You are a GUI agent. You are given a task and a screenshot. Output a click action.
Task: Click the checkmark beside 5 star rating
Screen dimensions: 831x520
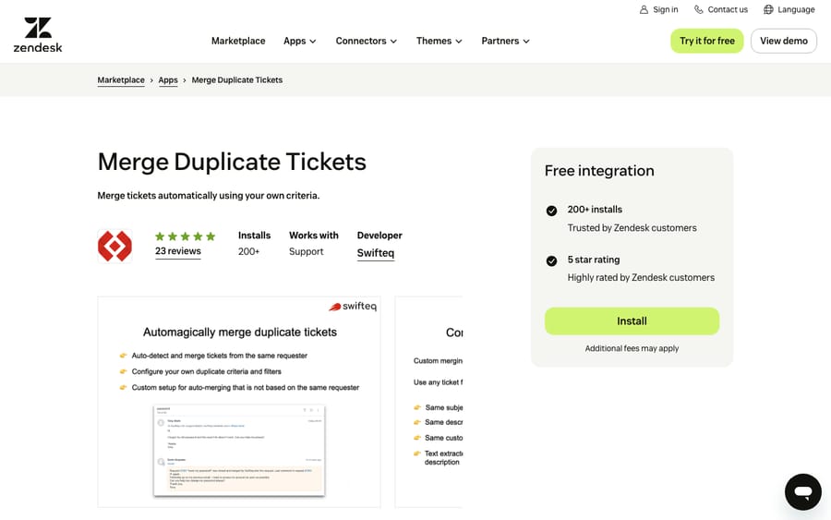coord(551,260)
